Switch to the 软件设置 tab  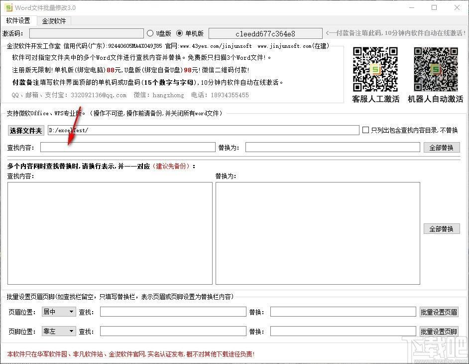[18, 20]
